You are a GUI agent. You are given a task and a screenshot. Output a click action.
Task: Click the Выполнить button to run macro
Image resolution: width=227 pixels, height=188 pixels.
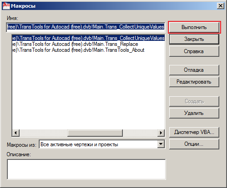click(x=194, y=27)
